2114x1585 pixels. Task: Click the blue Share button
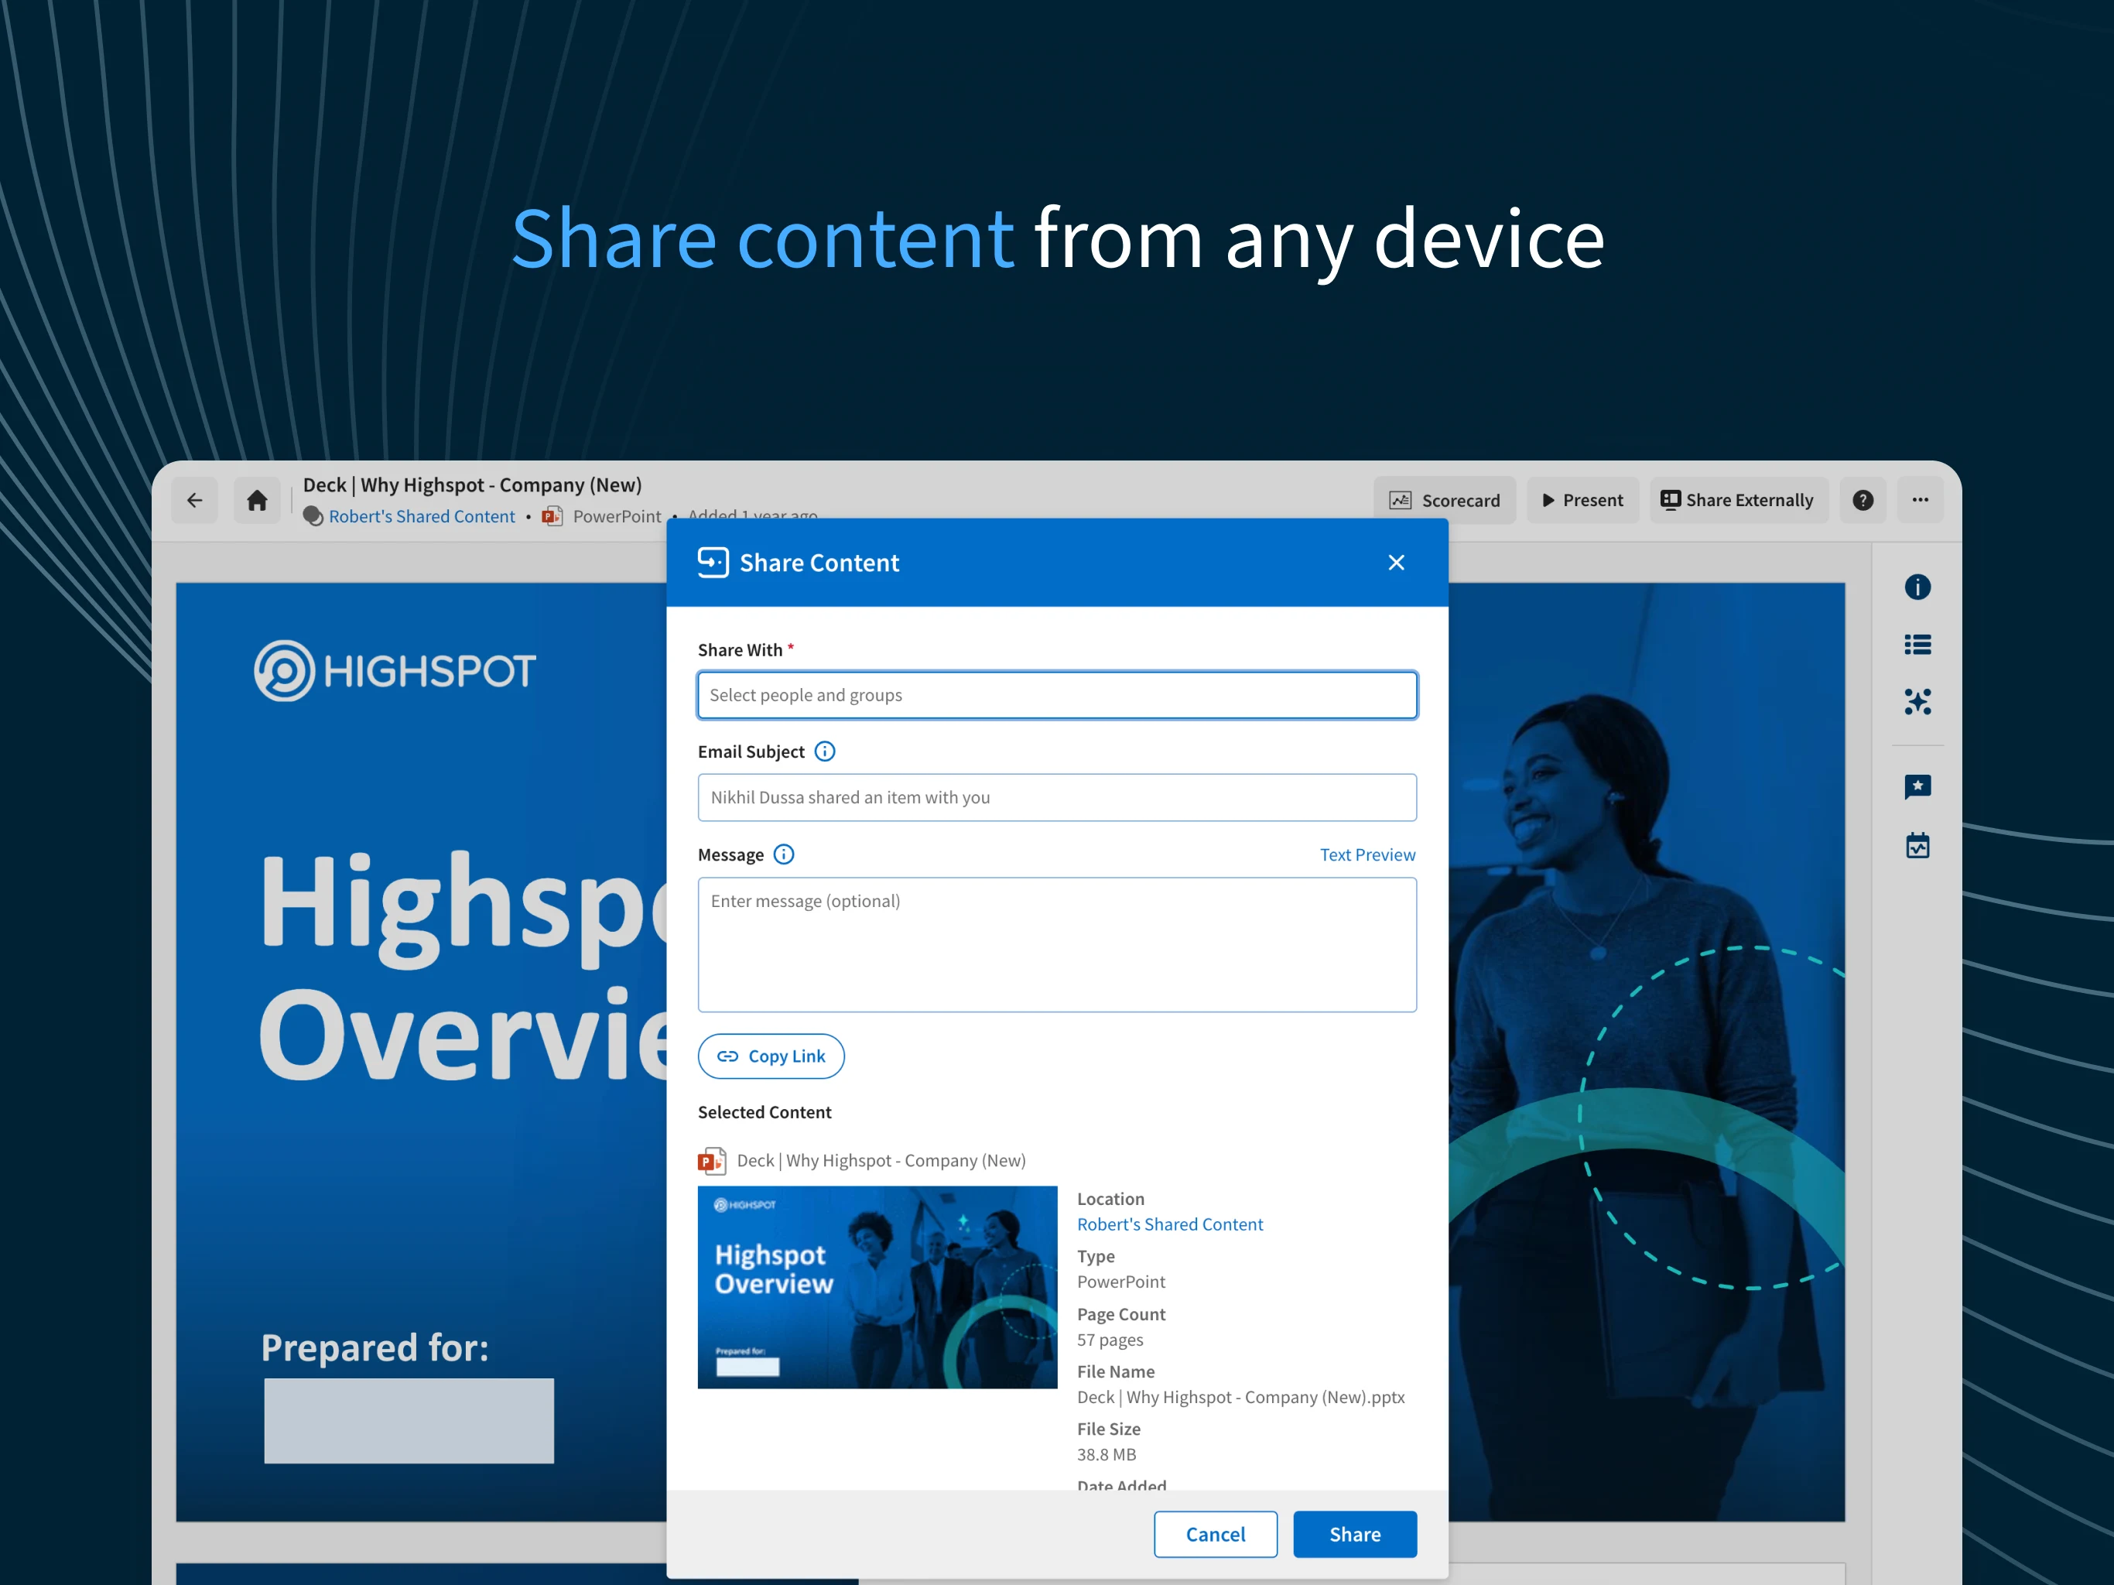pyautogui.click(x=1355, y=1535)
